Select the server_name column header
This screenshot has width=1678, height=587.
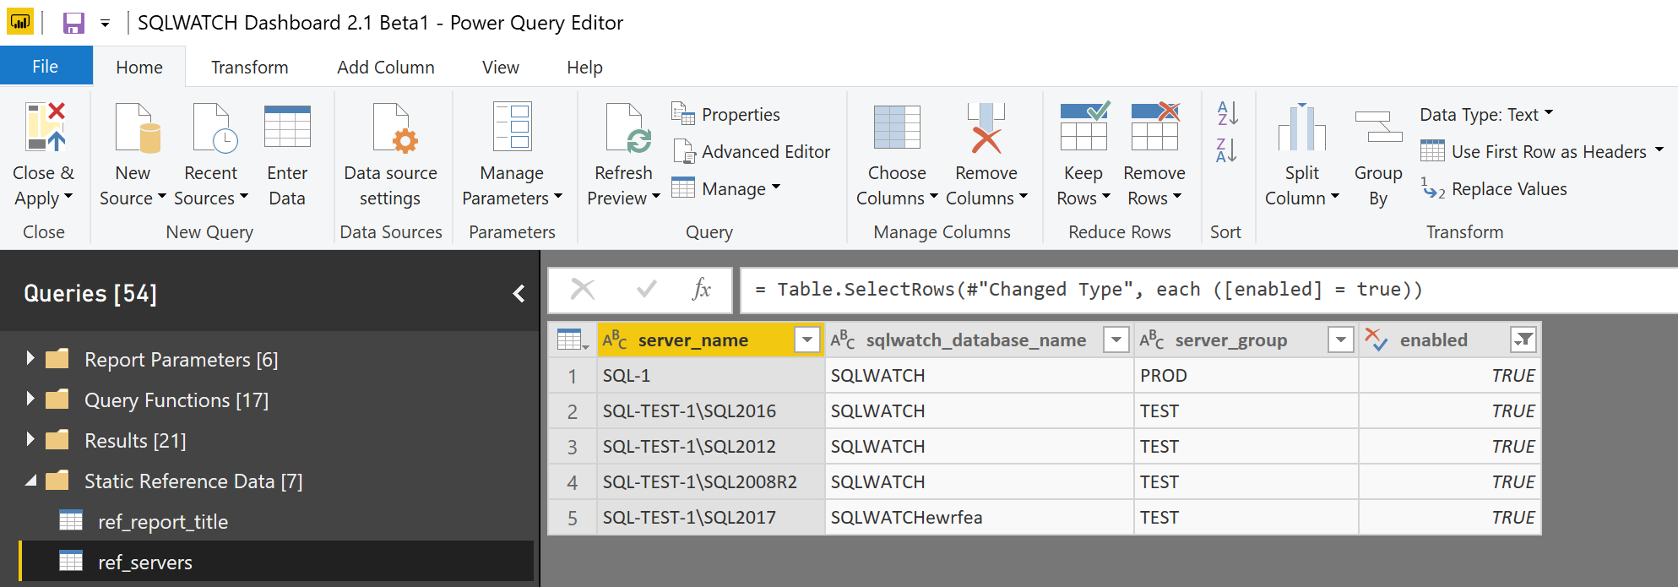click(x=693, y=340)
